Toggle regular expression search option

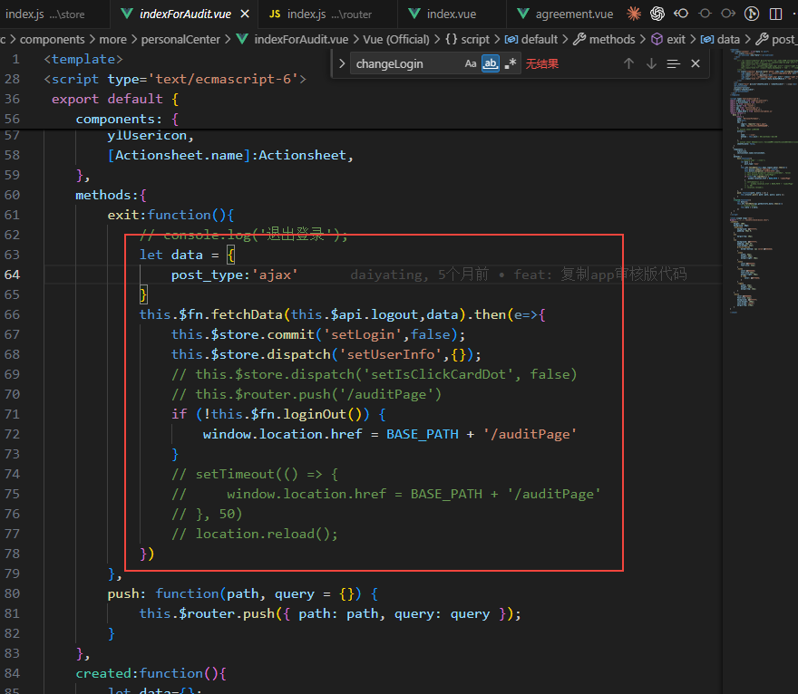click(x=511, y=63)
